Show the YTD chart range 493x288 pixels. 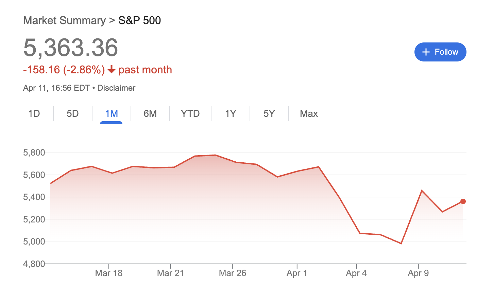(x=190, y=113)
